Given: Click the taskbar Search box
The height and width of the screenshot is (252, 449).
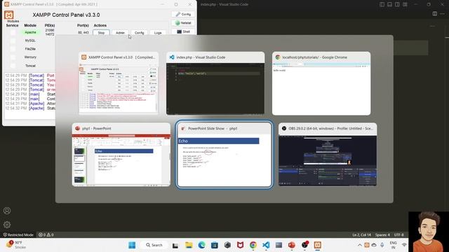Looking at the screenshot, I should [x=154, y=245].
